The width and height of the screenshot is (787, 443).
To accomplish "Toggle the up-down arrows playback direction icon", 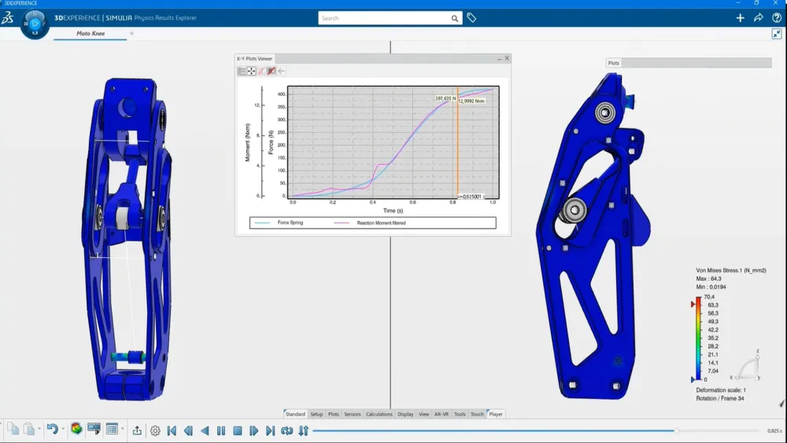I will 303,430.
